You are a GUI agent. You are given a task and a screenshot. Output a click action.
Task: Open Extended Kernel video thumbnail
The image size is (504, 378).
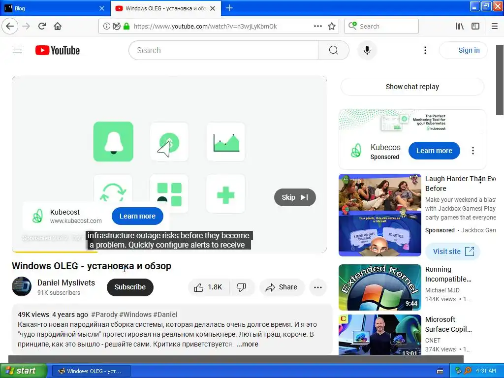point(380,287)
